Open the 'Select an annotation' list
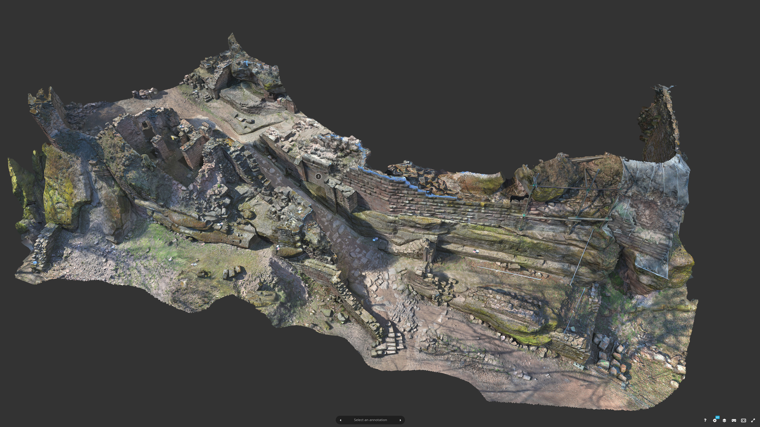Viewport: 760px width, 427px height. pyautogui.click(x=370, y=420)
